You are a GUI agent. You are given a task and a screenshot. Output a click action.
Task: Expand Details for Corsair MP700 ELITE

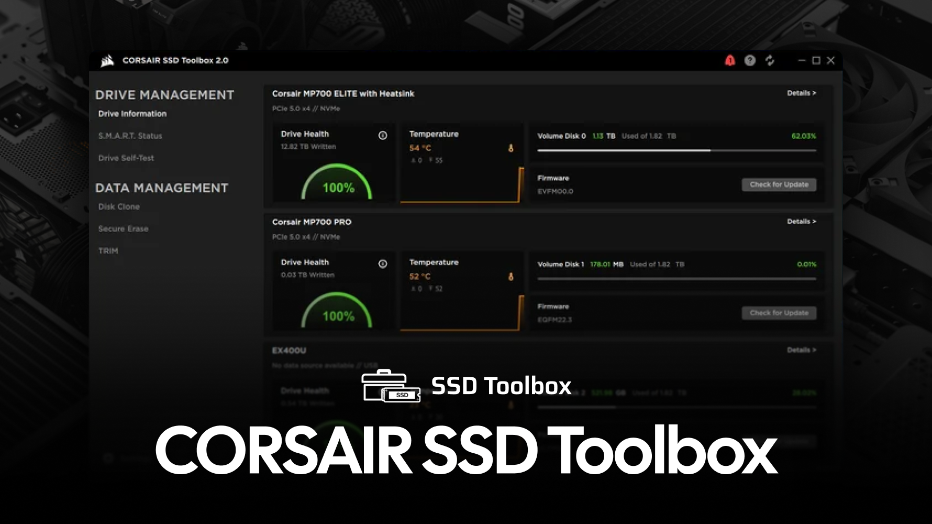[802, 93]
